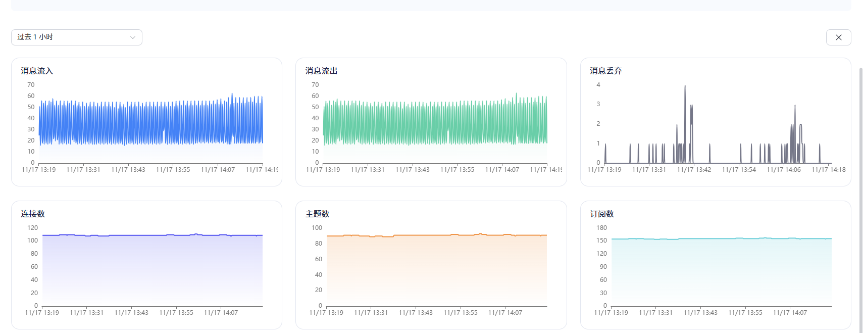Click the 11/17 13:54 axis label under 消息丢弃
Image resolution: width=863 pixels, height=333 pixels.
point(739,170)
